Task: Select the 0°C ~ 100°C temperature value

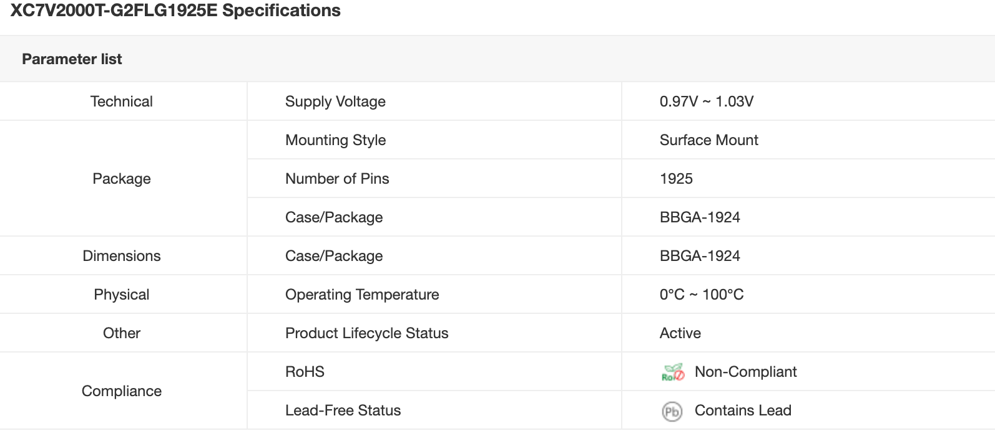Action: (702, 295)
